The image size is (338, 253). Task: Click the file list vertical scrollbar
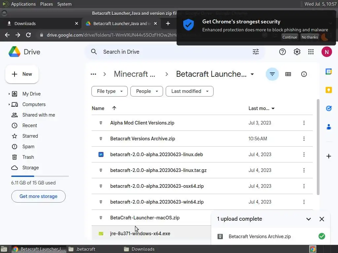coord(318,147)
